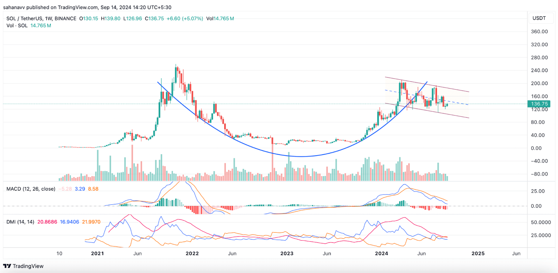
Task: Click the low price value L126.96
Action: point(133,18)
